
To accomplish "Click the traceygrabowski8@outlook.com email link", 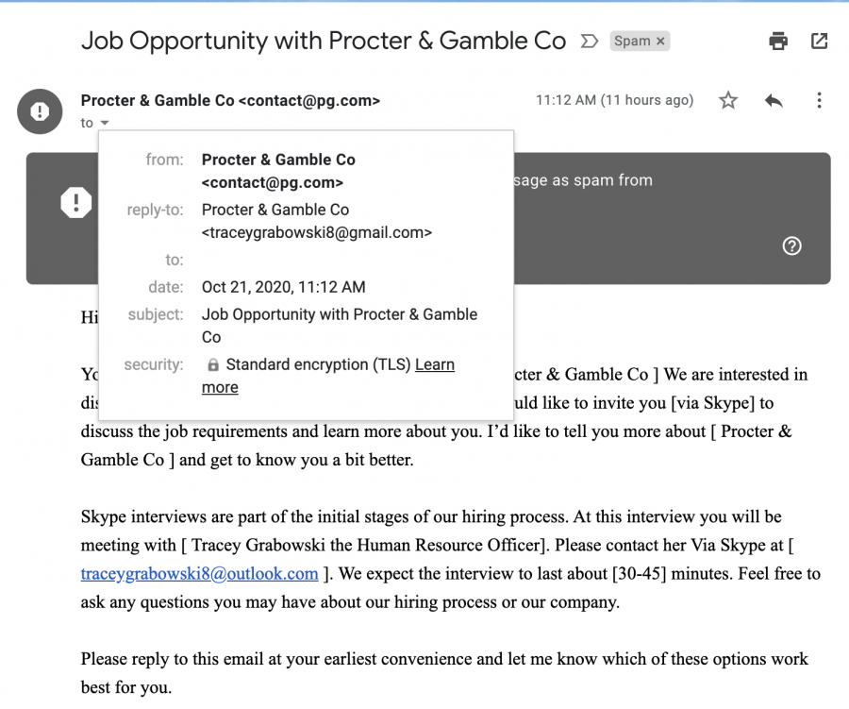I will pyautogui.click(x=199, y=573).
